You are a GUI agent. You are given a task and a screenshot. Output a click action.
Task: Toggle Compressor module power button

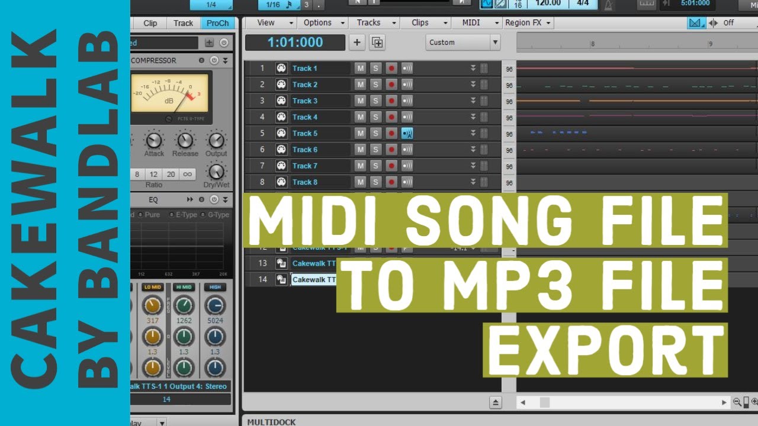coord(214,60)
